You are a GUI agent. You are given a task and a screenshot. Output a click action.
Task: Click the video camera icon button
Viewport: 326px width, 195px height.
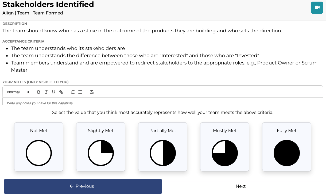click(317, 7)
